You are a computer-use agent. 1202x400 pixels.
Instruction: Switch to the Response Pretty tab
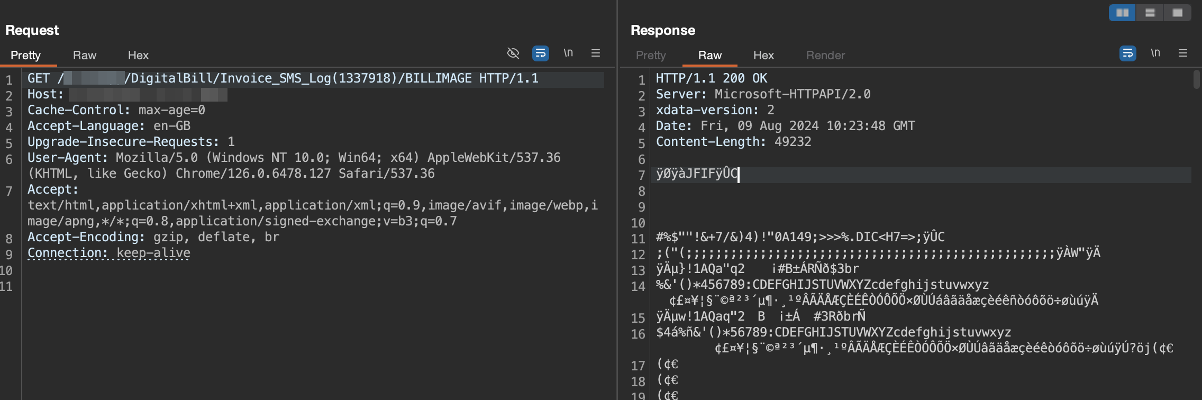pyautogui.click(x=651, y=55)
